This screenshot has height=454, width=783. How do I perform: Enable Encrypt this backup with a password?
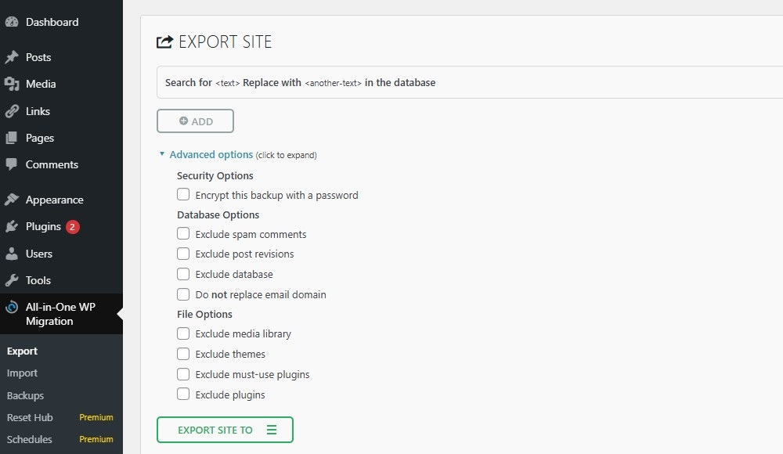183,194
